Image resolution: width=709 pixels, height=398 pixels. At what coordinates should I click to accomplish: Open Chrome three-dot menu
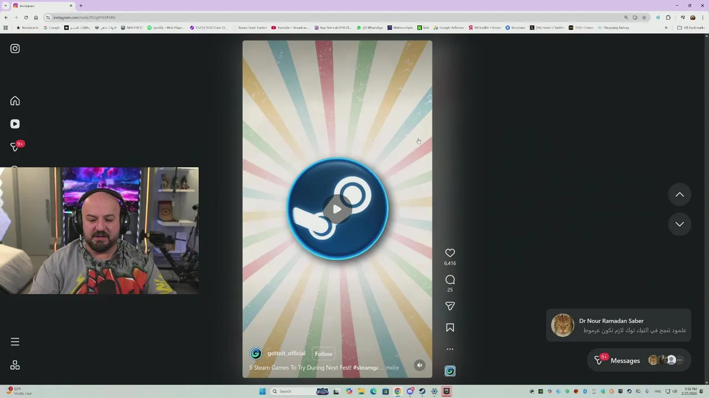703,17
